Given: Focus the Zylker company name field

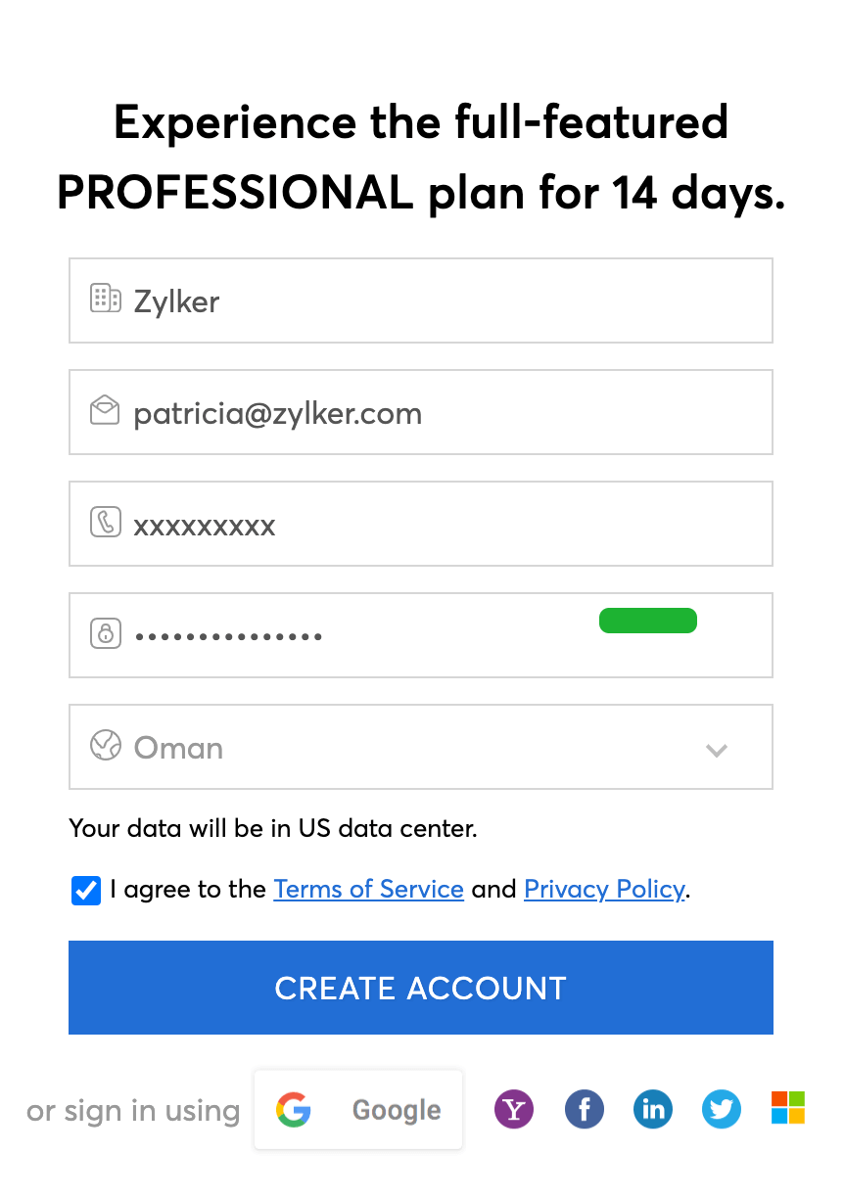Looking at the screenshot, I should point(441,300).
